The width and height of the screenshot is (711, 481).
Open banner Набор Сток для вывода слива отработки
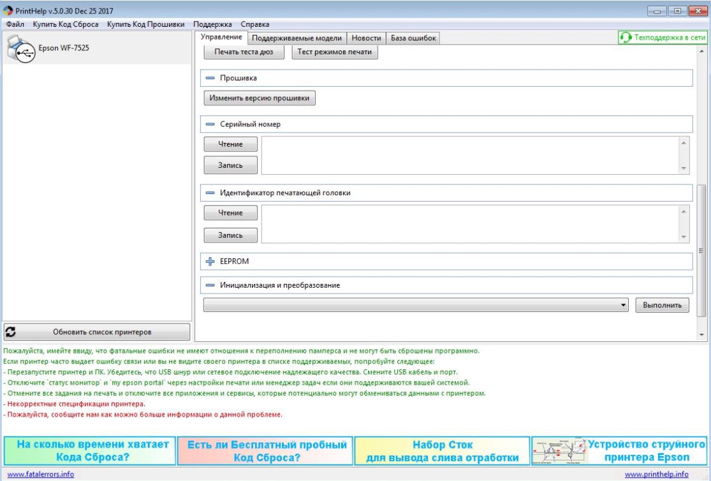tap(442, 451)
